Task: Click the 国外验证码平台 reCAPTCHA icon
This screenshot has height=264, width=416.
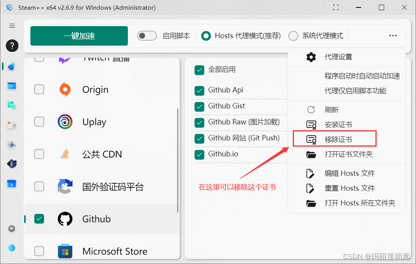Action: click(65, 186)
